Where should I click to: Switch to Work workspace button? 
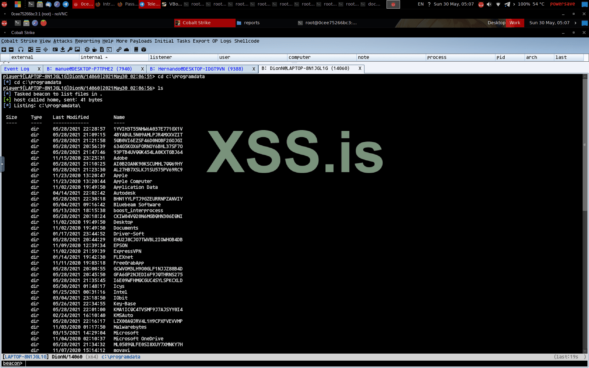pyautogui.click(x=514, y=23)
